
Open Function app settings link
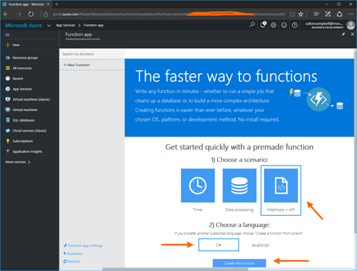[x=83, y=245]
